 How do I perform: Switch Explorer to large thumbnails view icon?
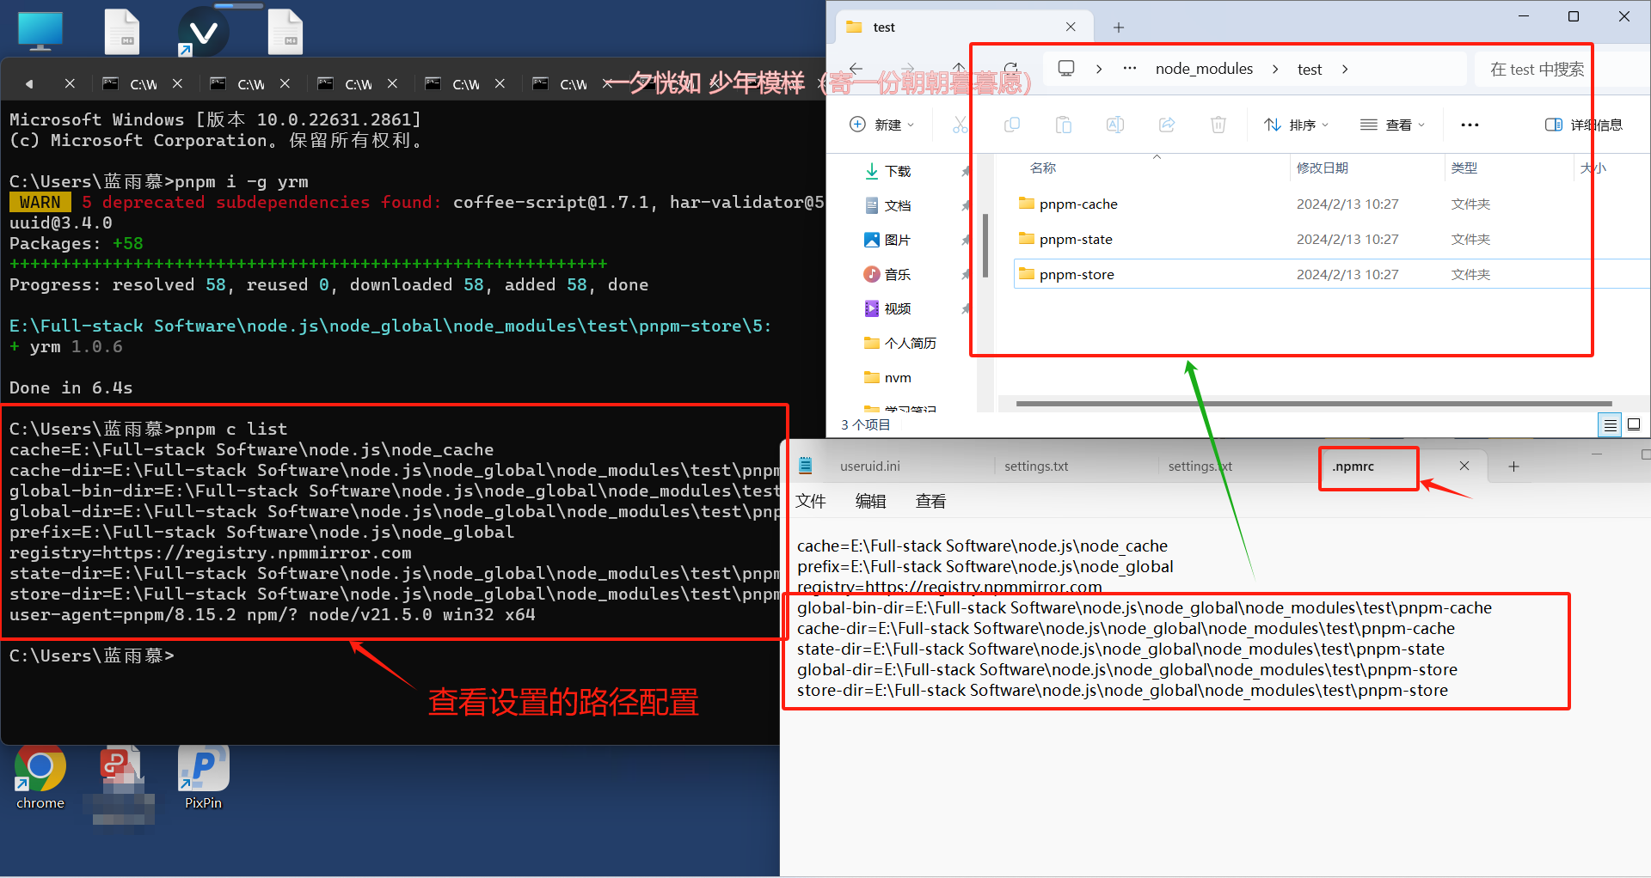[x=1634, y=424]
